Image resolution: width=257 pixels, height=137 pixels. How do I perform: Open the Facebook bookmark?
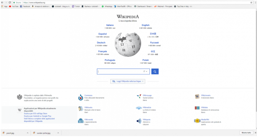tap(25, 7)
